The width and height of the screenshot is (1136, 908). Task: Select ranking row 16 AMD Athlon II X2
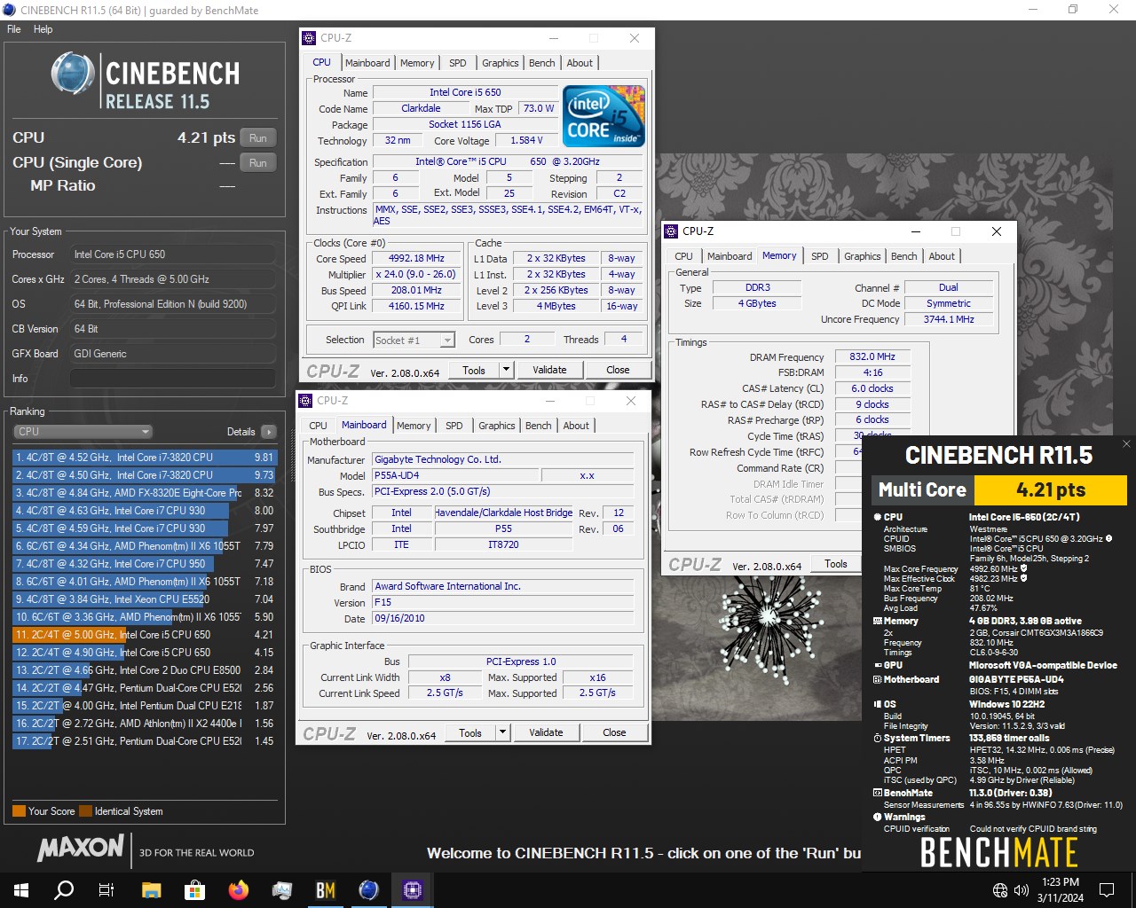point(145,724)
